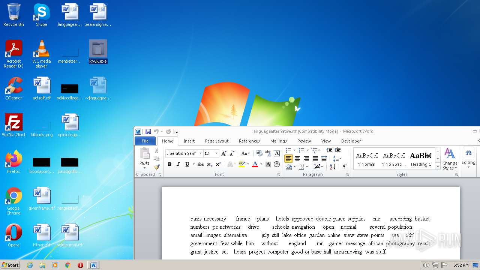This screenshot has height=270, width=480.
Task: Apply yellow Text Highlight Color
Action: pos(241,164)
